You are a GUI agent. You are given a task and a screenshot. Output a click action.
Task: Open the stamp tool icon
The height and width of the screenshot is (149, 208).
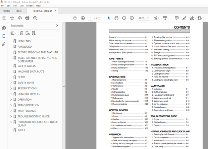tap(200, 18)
